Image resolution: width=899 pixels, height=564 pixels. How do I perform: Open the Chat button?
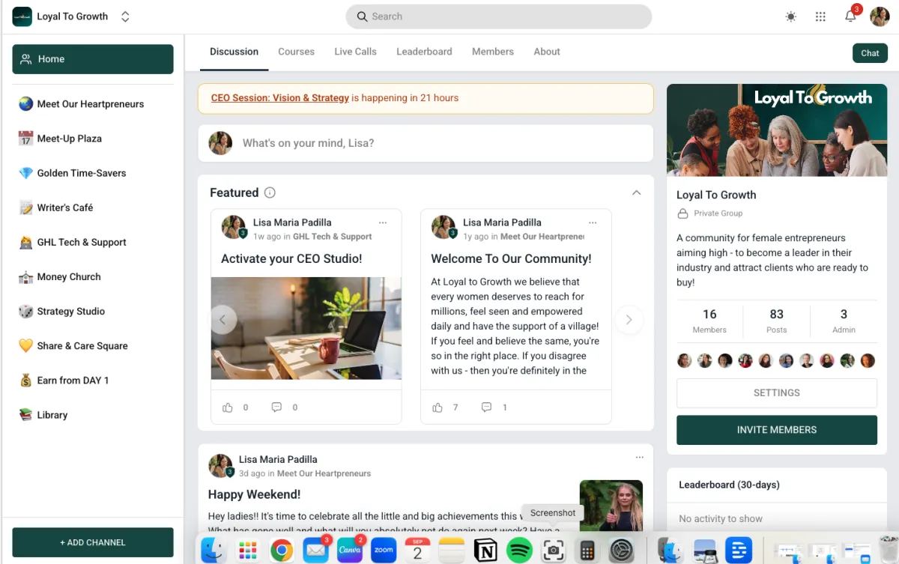click(870, 53)
